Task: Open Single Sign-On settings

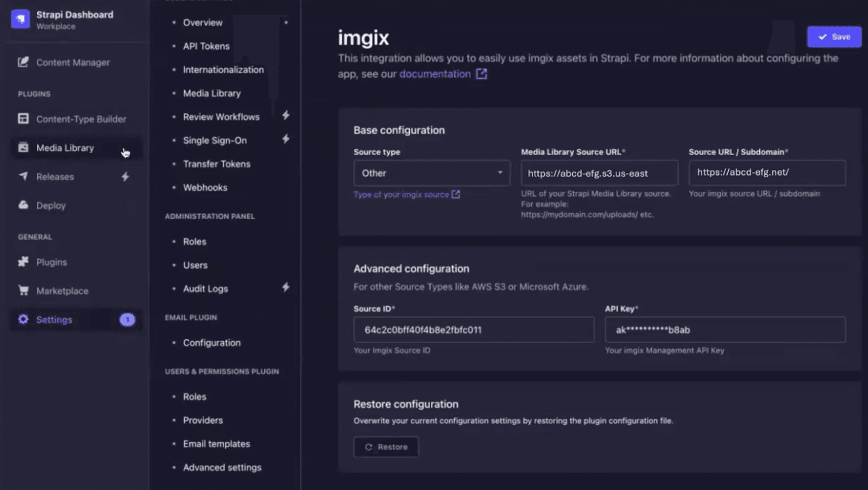Action: click(x=215, y=140)
